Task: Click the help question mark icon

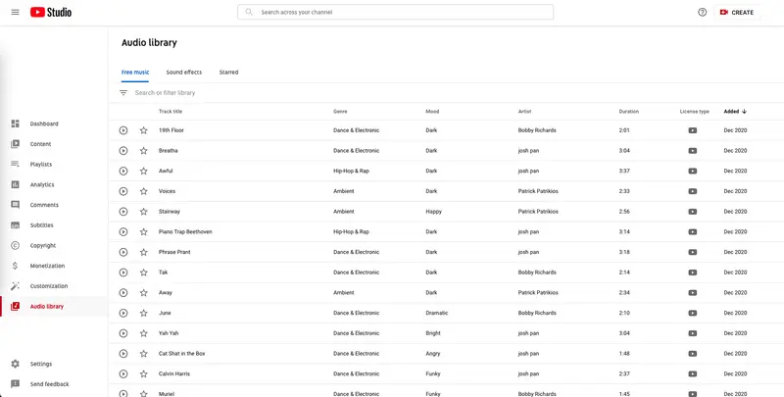Action: point(702,12)
